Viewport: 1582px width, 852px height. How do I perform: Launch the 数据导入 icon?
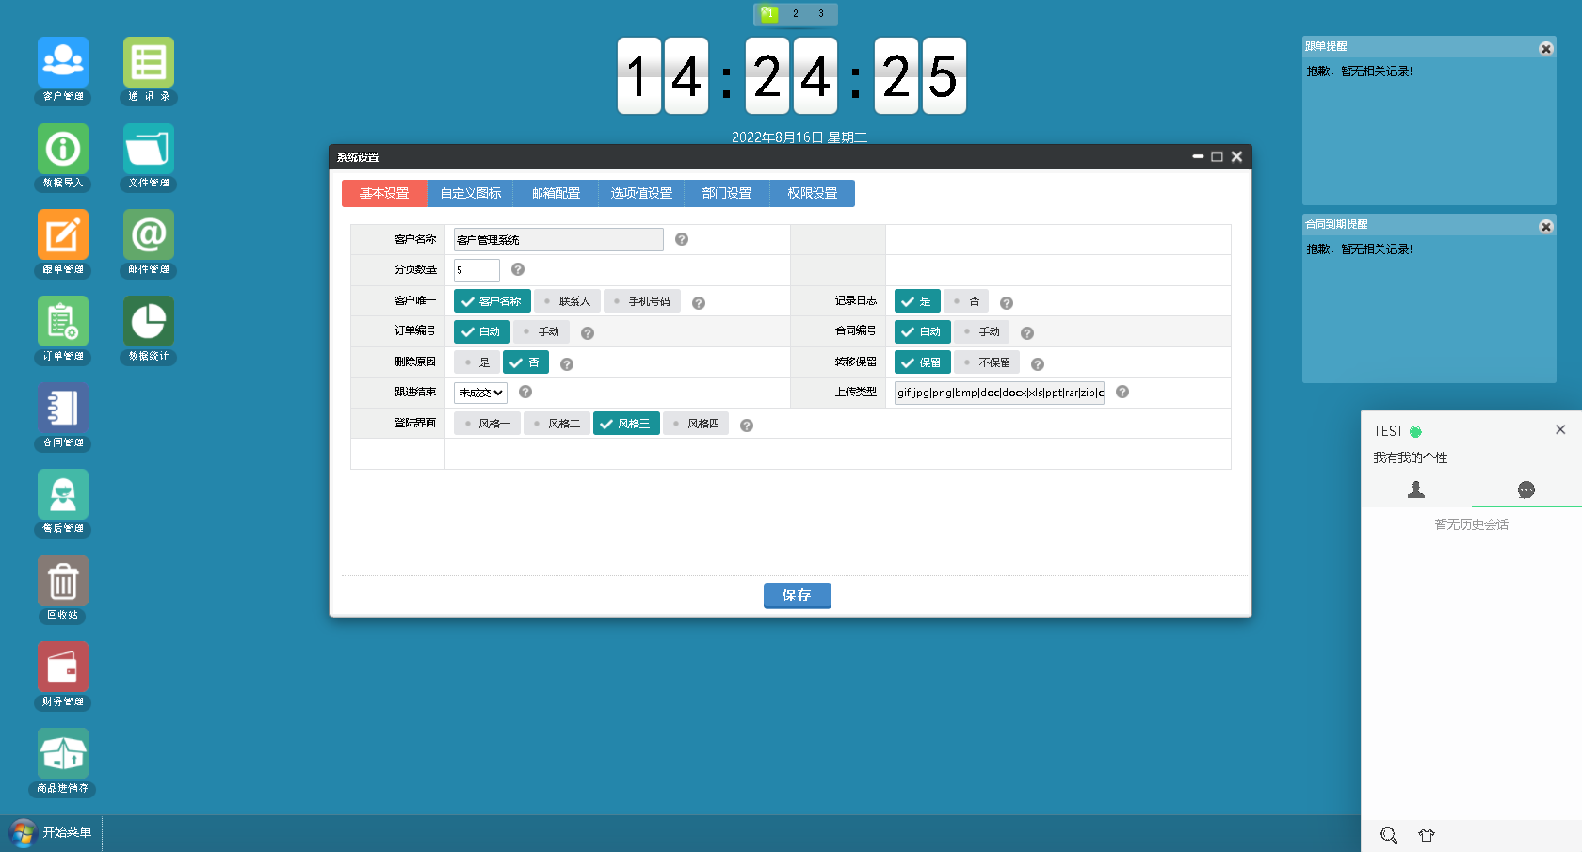[x=63, y=150]
